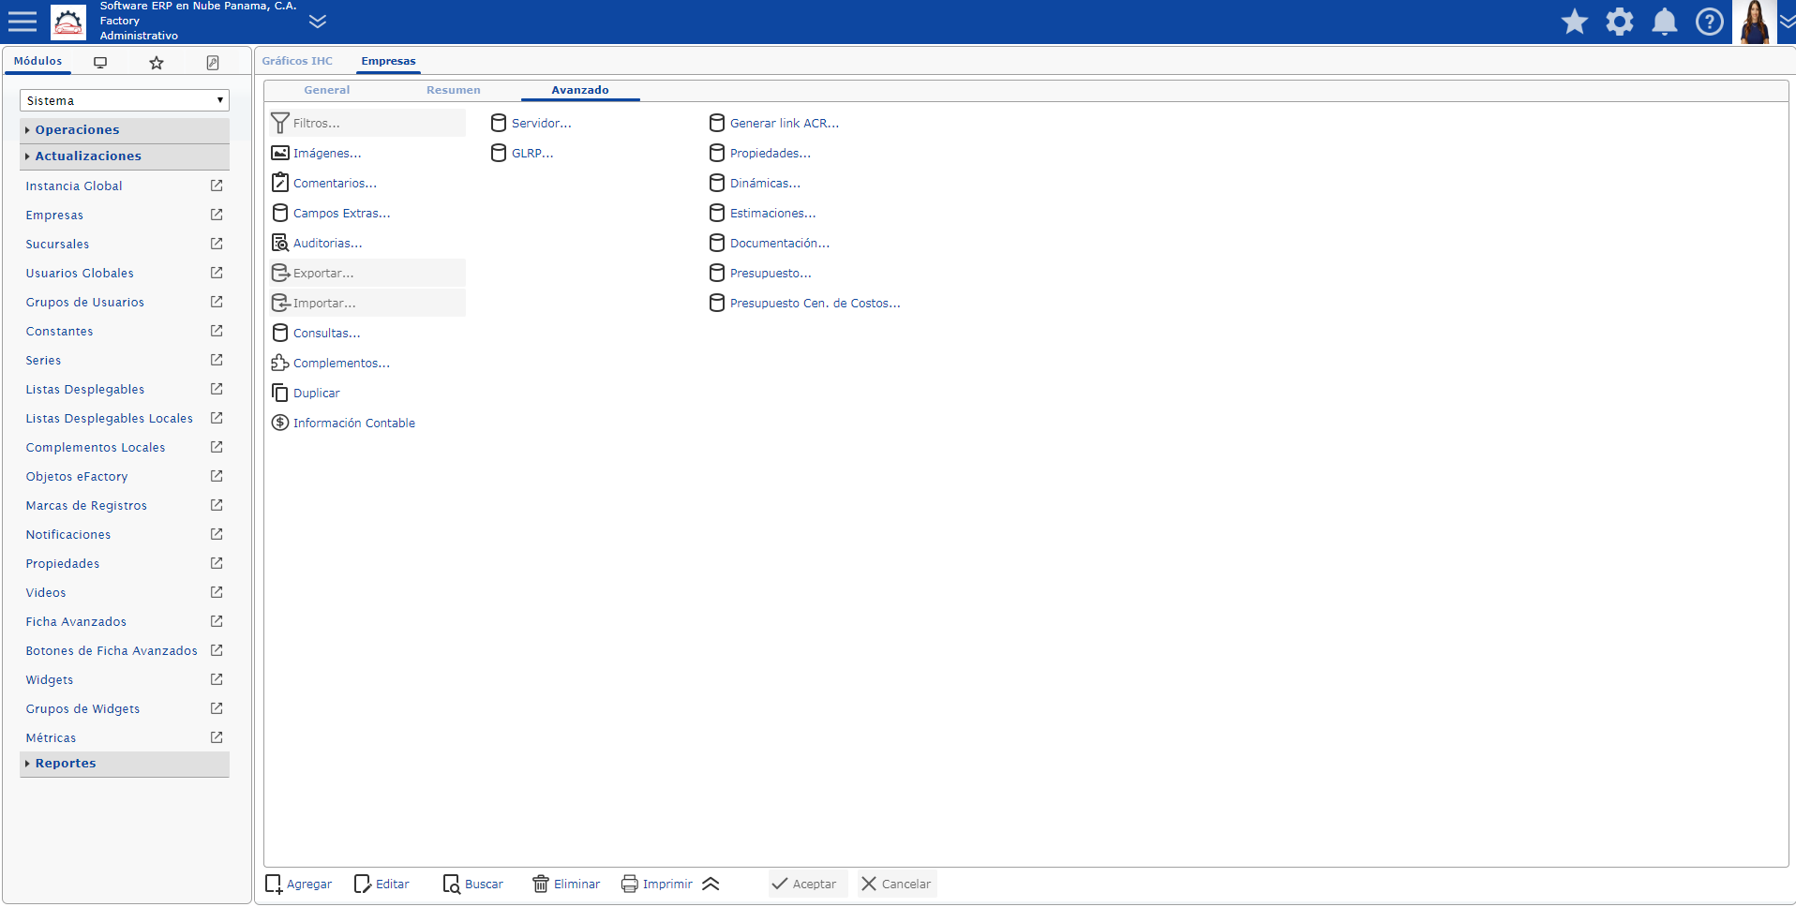The image size is (1796, 907).
Task: Expand the Reportes section
Action: pyautogui.click(x=125, y=764)
